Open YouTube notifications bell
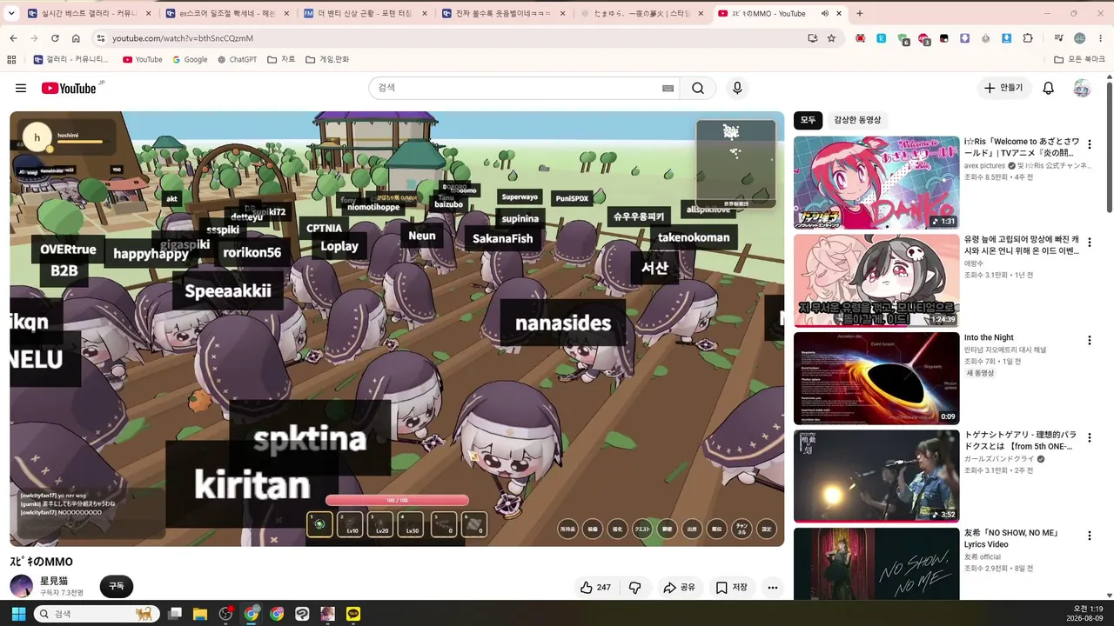 point(1049,88)
